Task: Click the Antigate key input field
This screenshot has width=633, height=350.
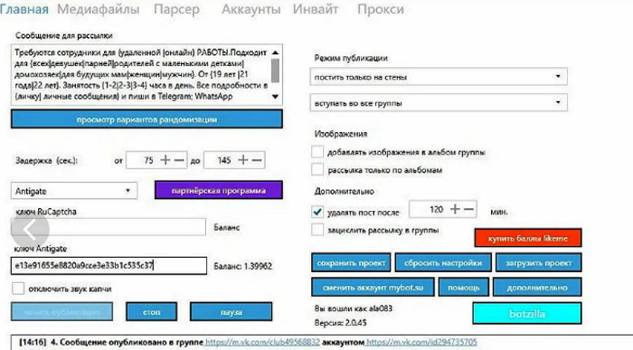Action: coord(109,266)
